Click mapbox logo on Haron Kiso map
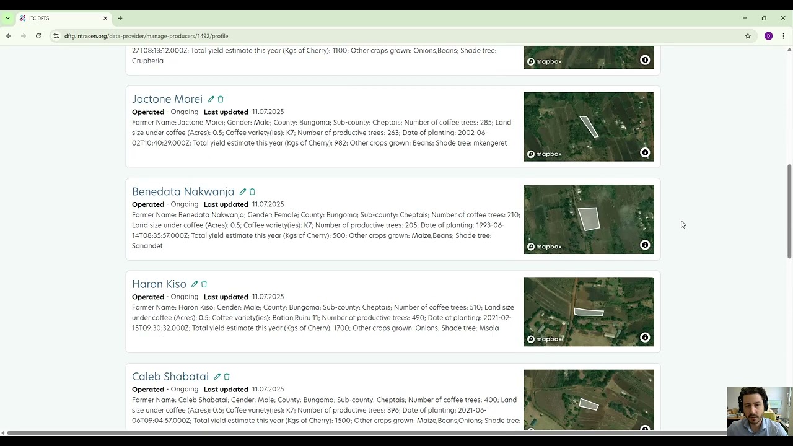 [x=545, y=339]
